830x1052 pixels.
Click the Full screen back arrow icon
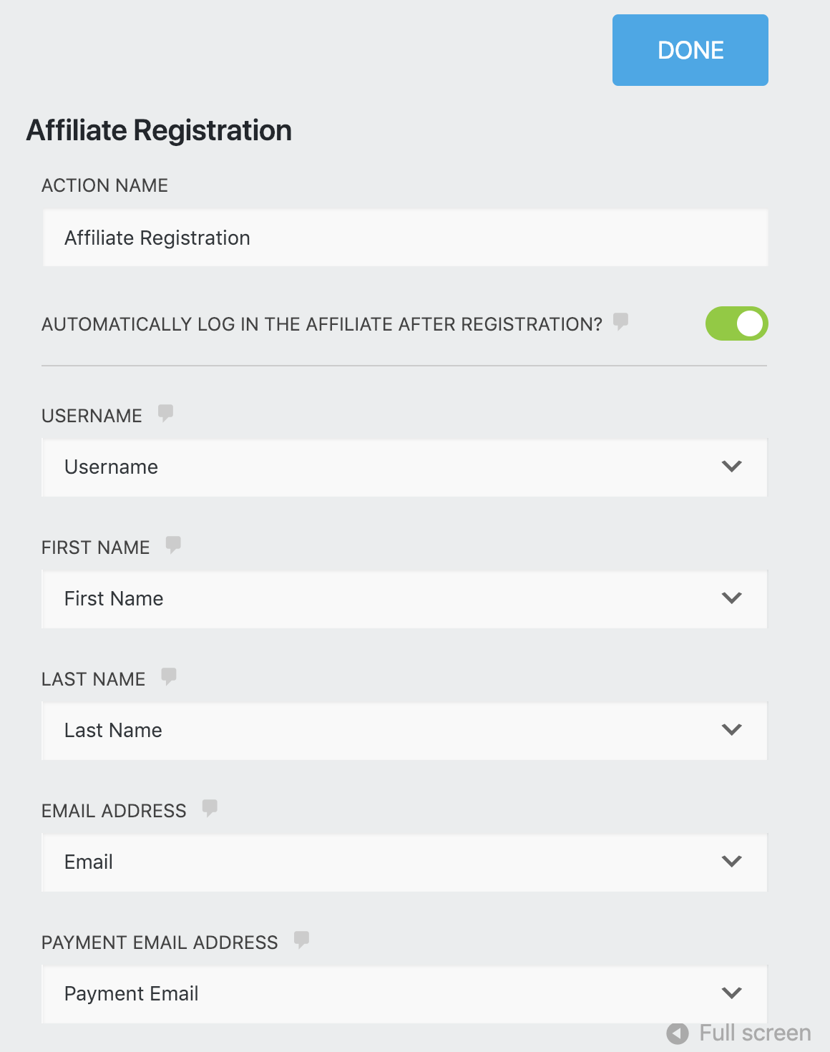point(676,1033)
